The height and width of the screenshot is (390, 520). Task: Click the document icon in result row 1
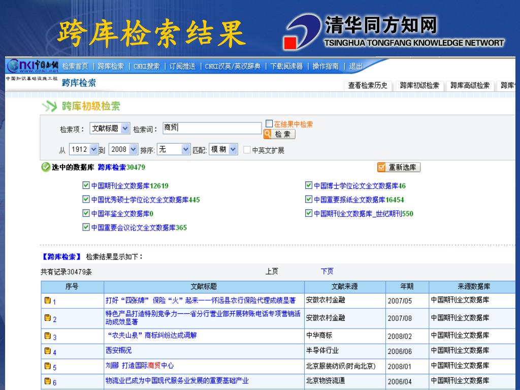[x=48, y=301]
